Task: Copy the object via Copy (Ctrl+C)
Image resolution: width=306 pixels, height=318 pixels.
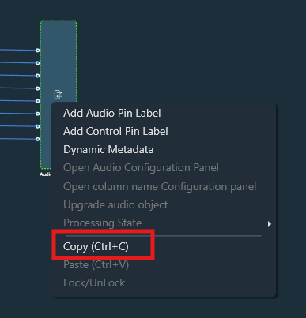Action: click(x=96, y=247)
